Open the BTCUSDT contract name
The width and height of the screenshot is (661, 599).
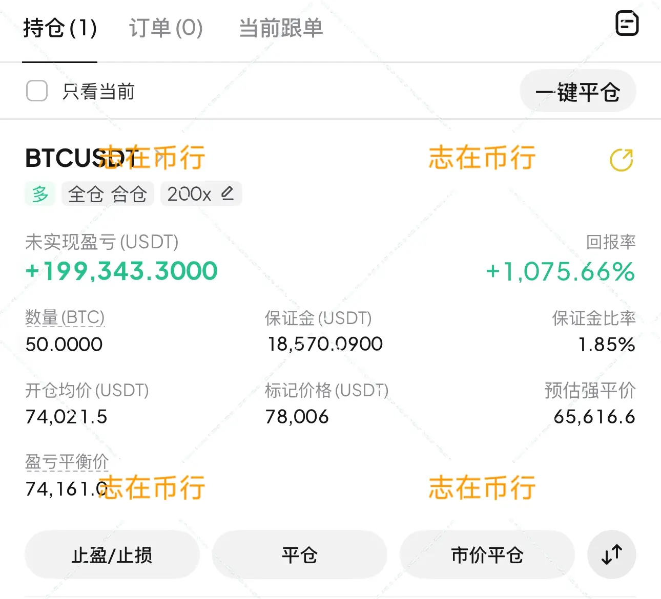[x=82, y=158]
